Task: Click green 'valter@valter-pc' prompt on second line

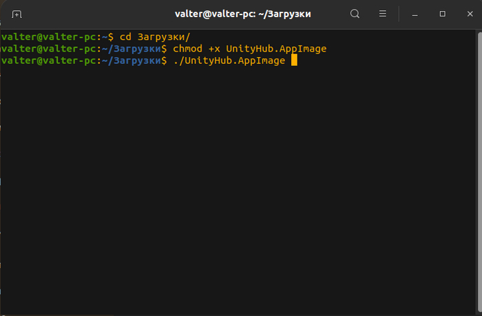Action: point(47,49)
